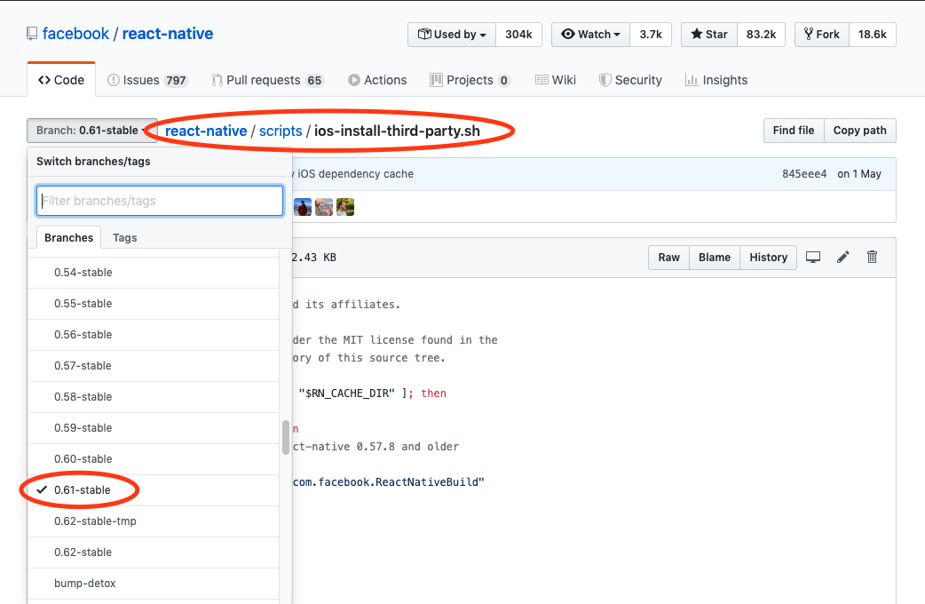Switch to branch 0.58-stable
The image size is (925, 604).
click(x=154, y=397)
